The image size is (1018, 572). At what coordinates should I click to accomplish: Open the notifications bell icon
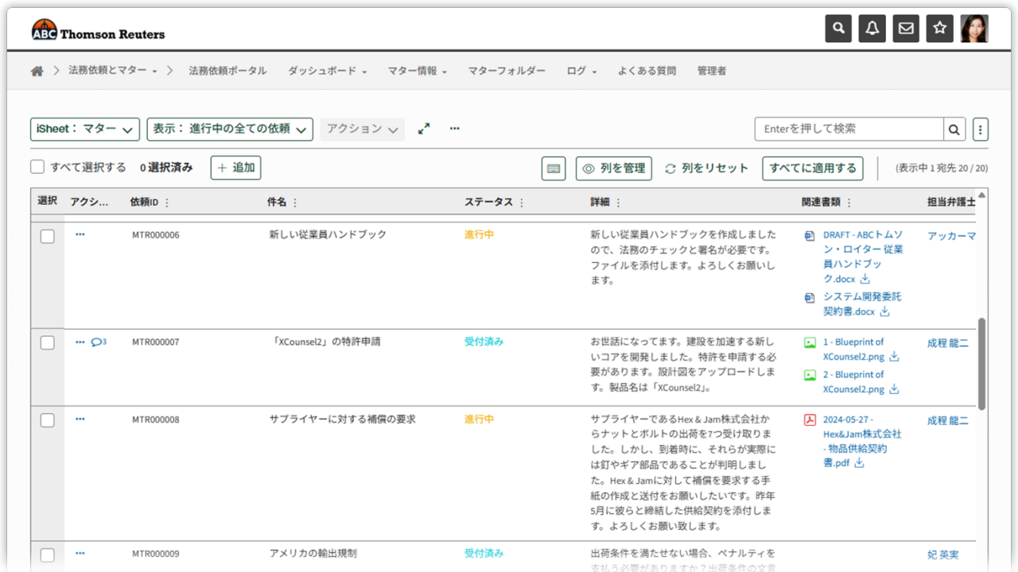click(872, 29)
